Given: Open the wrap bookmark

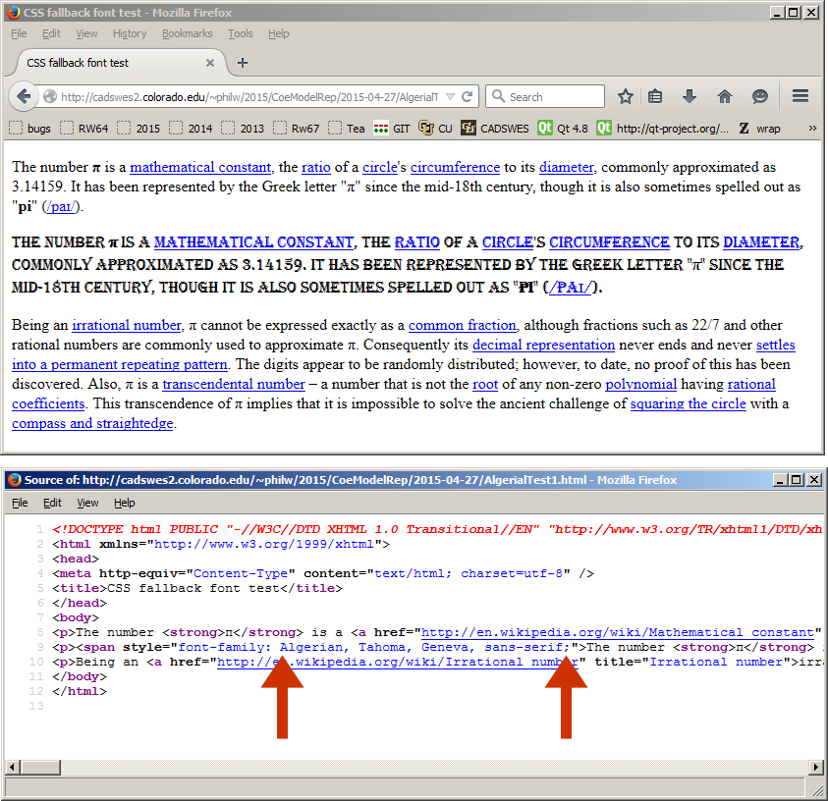Looking at the screenshot, I should click(x=760, y=129).
